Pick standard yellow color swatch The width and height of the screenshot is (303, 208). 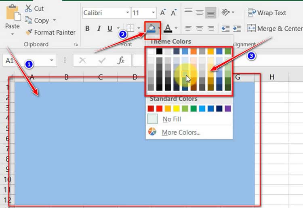[x=177, y=108]
